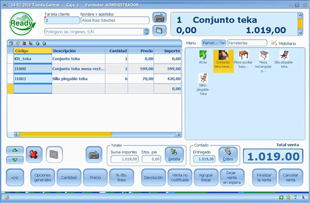Viewport: 310px width, 203px height.
Task: Click the gold star icon in status bar
Action: pos(288,197)
